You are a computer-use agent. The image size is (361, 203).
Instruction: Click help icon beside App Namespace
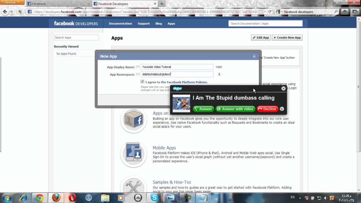(138, 74)
